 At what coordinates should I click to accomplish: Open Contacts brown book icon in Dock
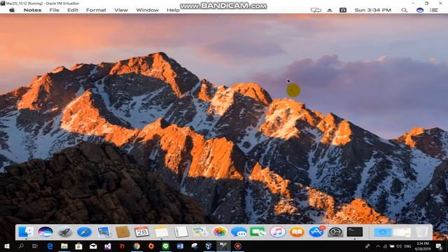[x=123, y=232]
